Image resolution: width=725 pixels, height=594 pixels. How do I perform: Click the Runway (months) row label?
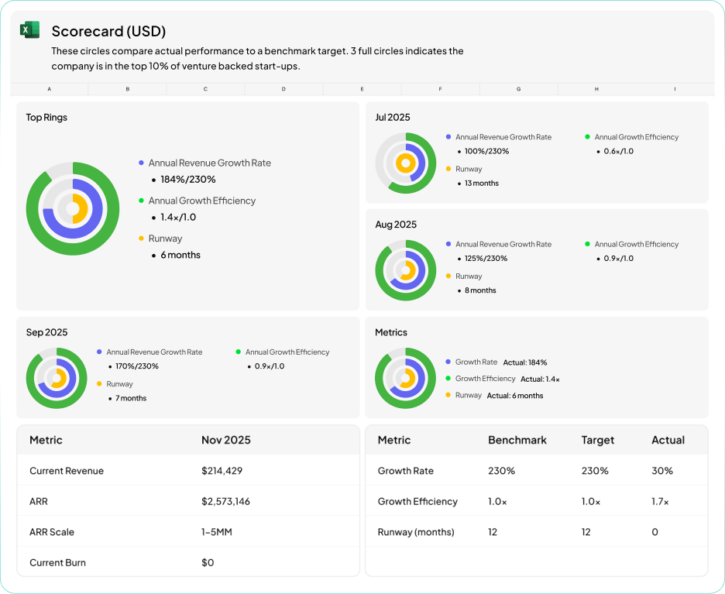pos(416,532)
